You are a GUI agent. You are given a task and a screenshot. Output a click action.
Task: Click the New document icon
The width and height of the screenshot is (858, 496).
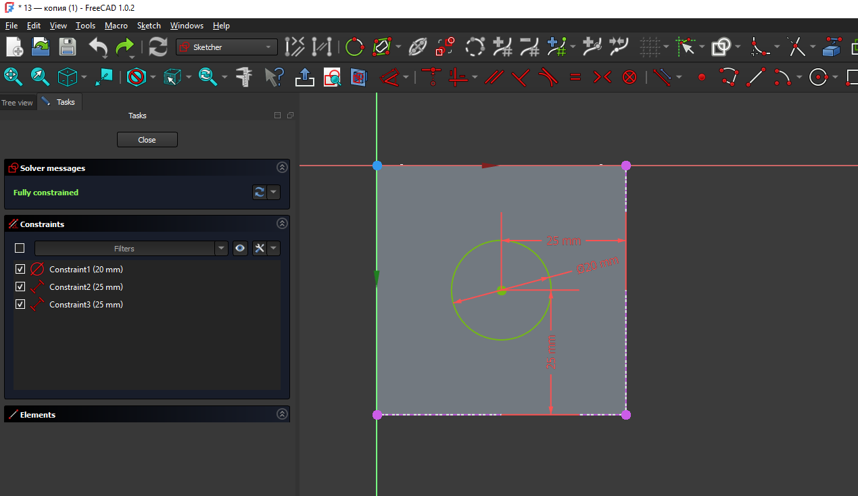(14, 47)
